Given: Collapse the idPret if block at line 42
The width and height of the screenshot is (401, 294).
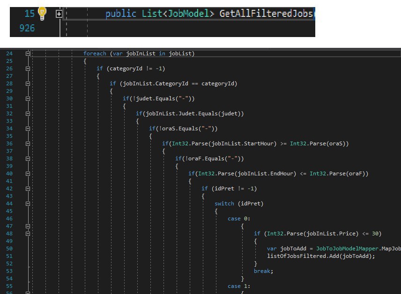Looking at the screenshot, I should [x=28, y=188].
